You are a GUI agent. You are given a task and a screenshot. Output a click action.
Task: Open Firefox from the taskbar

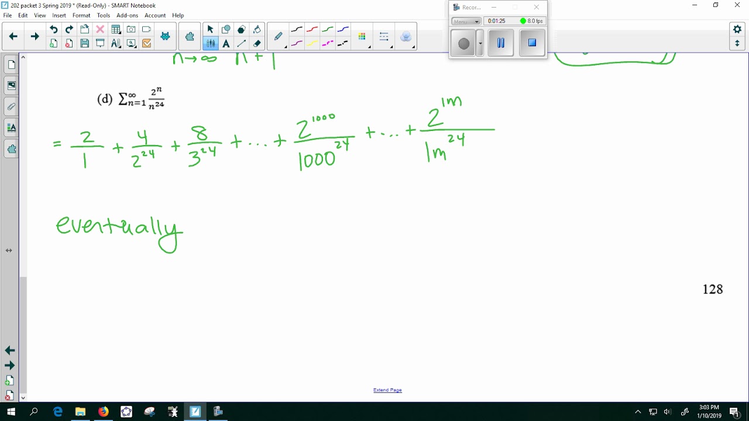click(x=103, y=412)
